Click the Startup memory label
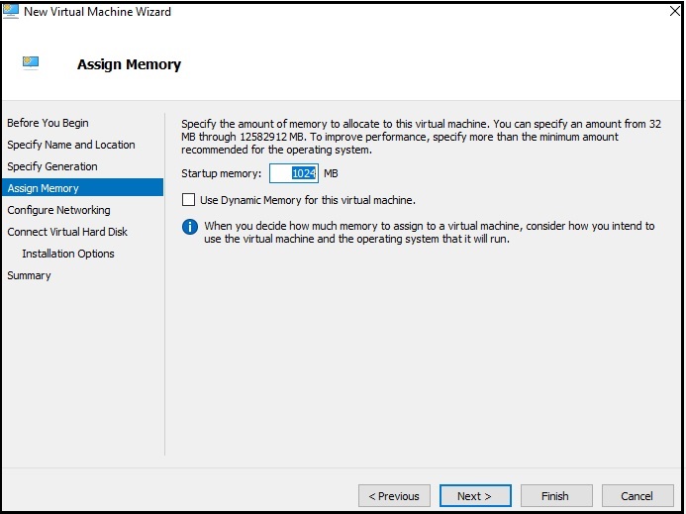This screenshot has height=514, width=686. coord(222,173)
